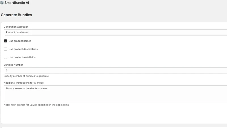Tick the Use product metafields checkbox
The height and width of the screenshot is (128, 227).
(5, 57)
